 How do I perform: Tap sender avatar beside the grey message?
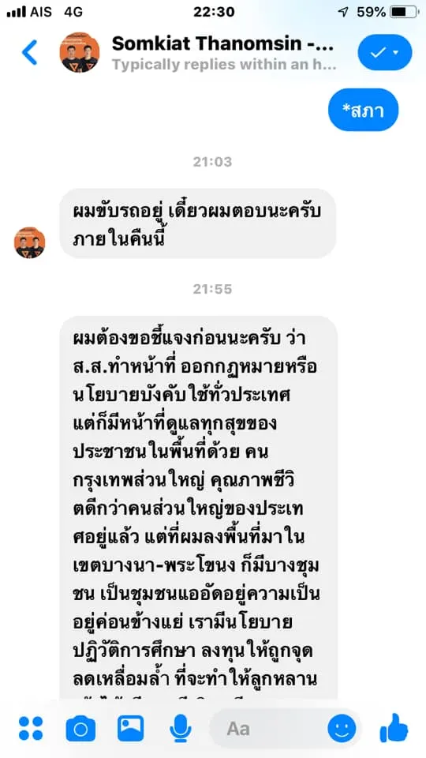(29, 242)
